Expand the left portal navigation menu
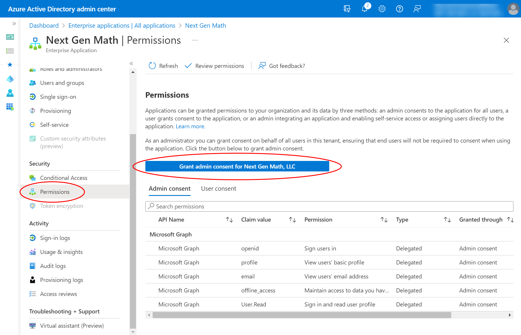Image resolution: width=521 pixels, height=335 pixels. 14,24
